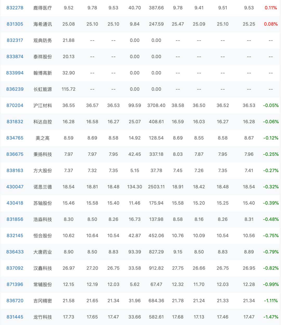Open stock code 838163 link
The image size is (281, 325).
pyautogui.click(x=15, y=171)
